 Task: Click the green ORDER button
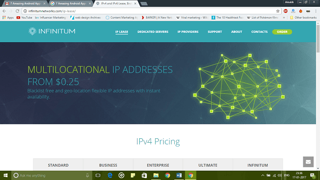click(x=282, y=32)
